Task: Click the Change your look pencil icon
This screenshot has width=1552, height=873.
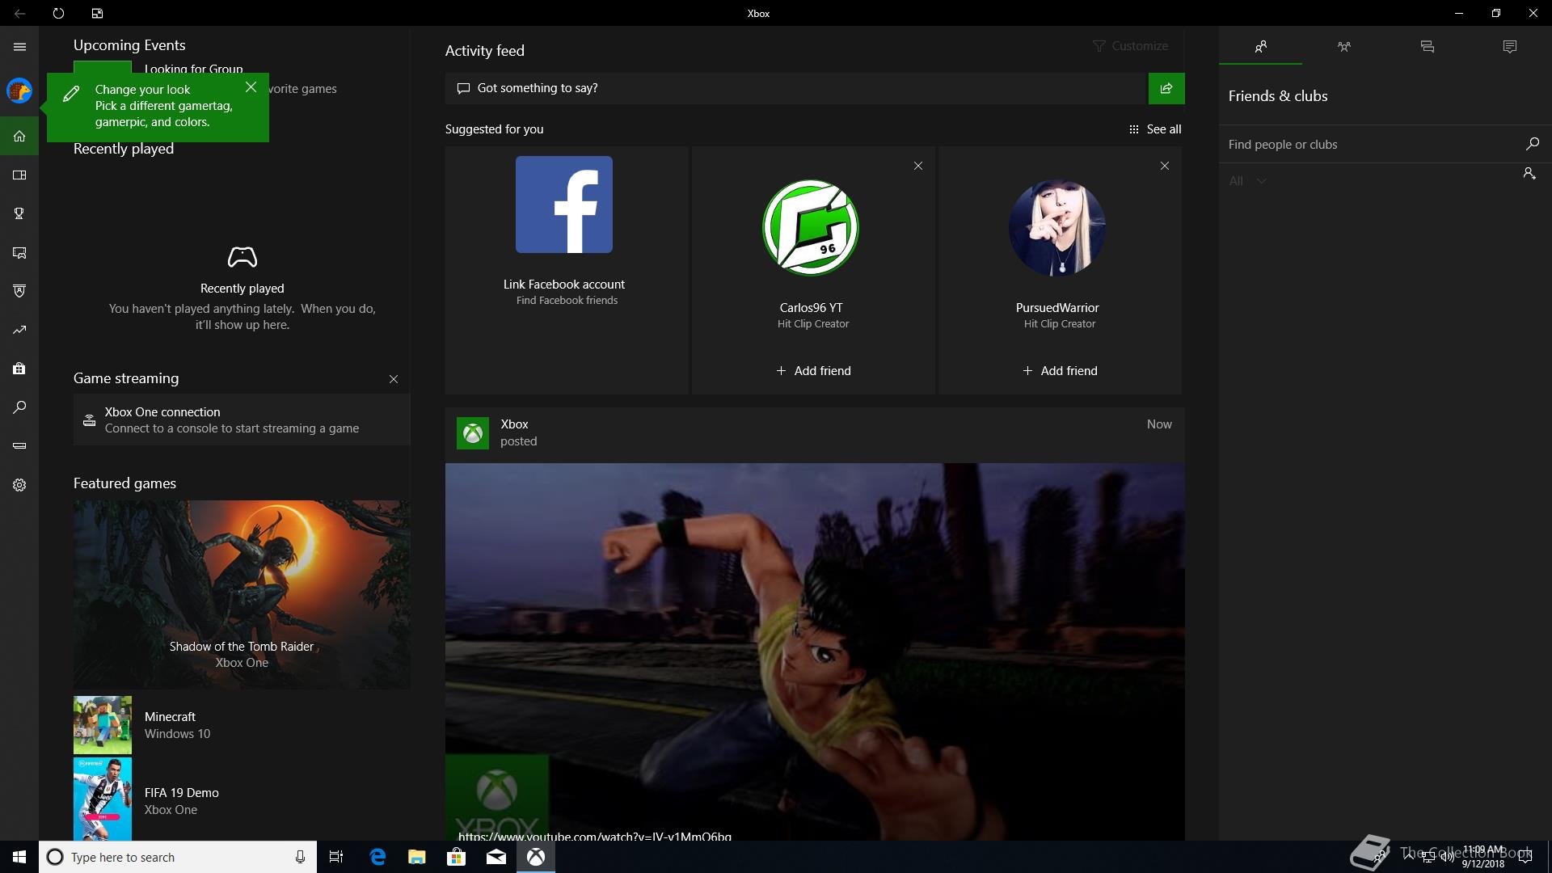Action: click(x=71, y=94)
